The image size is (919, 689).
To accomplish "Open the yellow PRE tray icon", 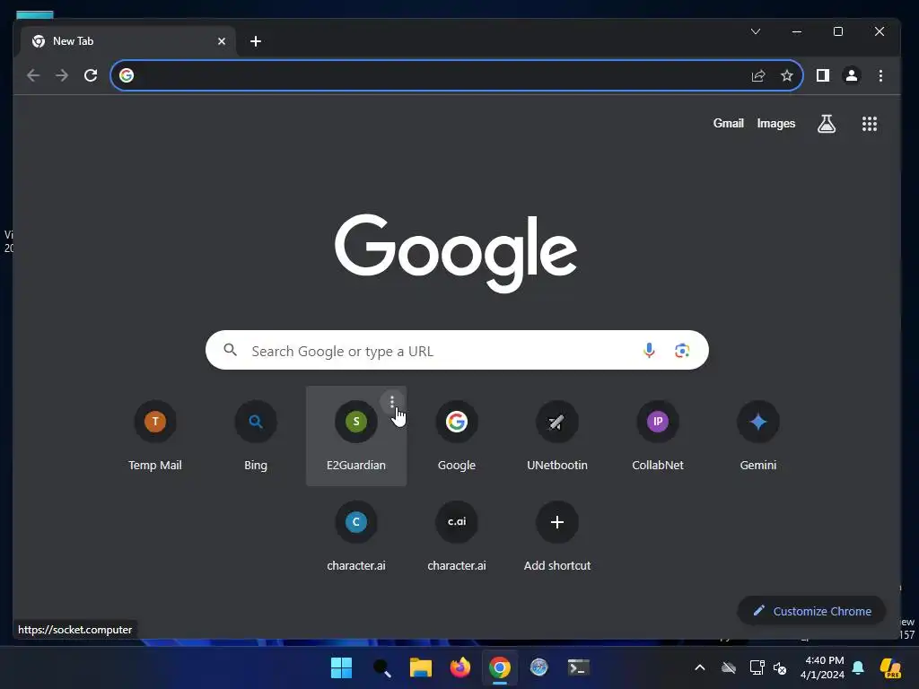I will click(x=890, y=667).
